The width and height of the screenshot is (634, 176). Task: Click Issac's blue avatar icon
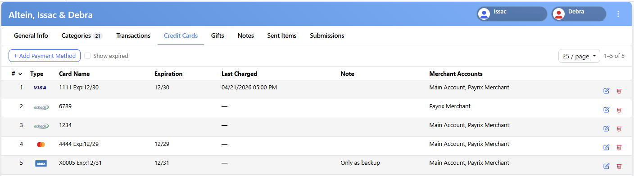(x=484, y=14)
